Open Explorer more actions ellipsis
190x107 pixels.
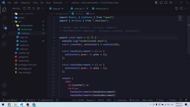(x=43, y=8)
